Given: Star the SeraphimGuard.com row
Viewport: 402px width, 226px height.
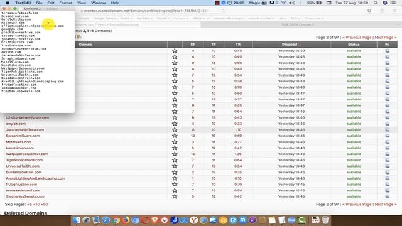Looking at the screenshot, I should (x=175, y=136).
